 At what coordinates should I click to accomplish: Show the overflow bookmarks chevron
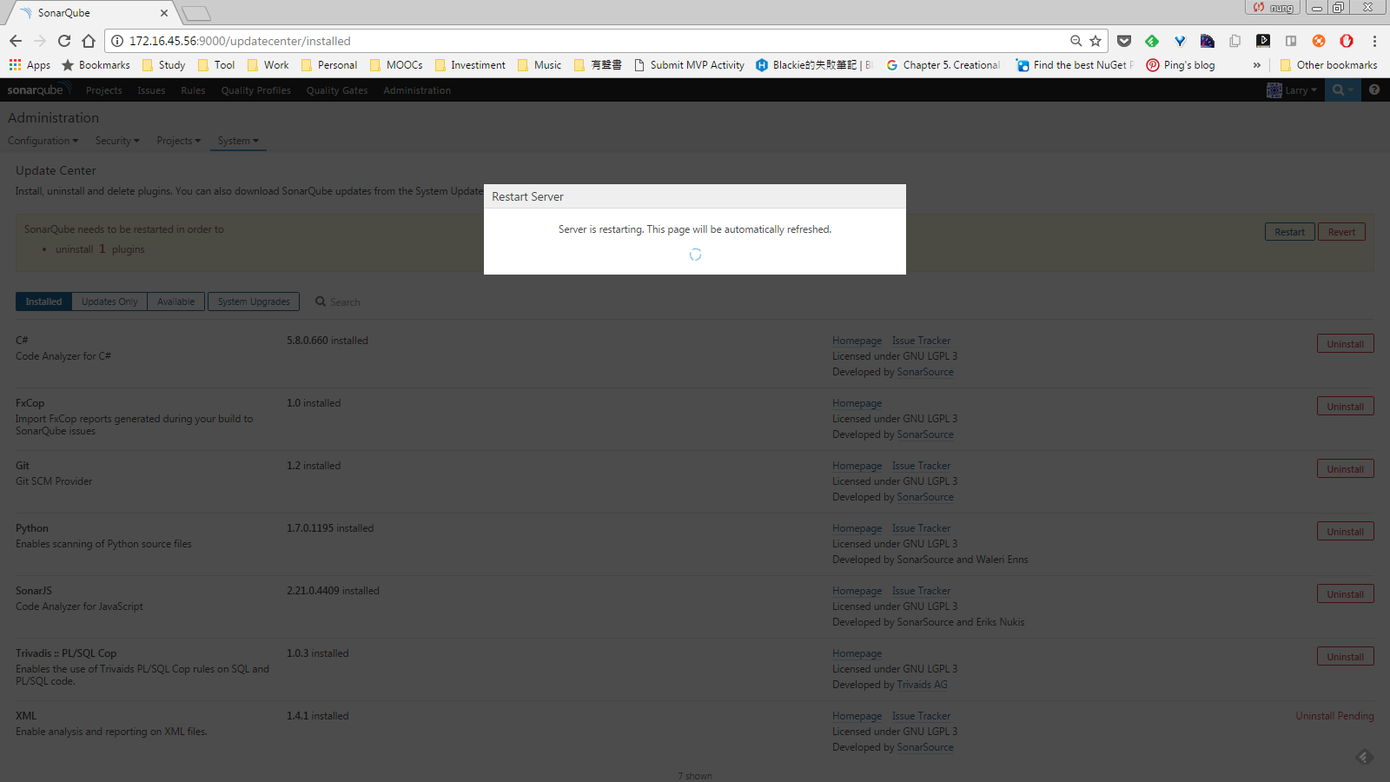click(1257, 65)
